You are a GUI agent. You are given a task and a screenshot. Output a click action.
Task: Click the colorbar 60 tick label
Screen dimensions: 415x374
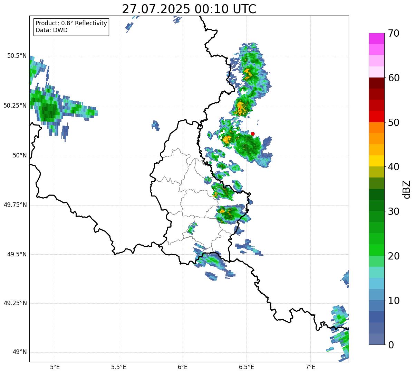(x=394, y=78)
